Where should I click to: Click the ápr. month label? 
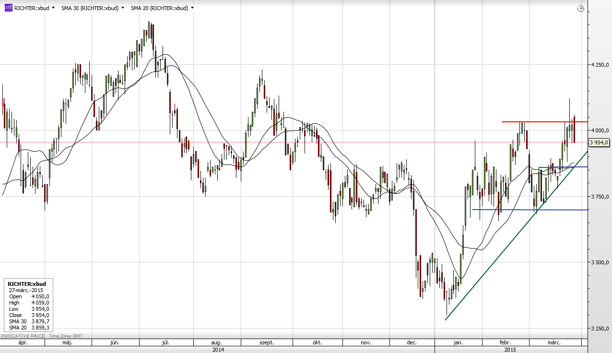pos(23,342)
